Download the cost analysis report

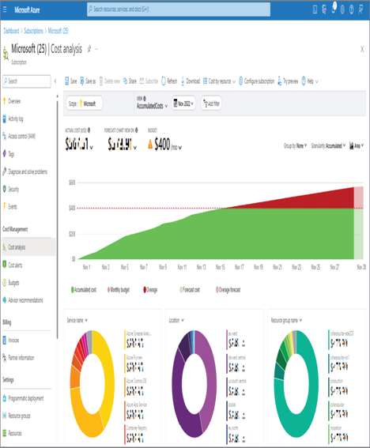click(191, 81)
